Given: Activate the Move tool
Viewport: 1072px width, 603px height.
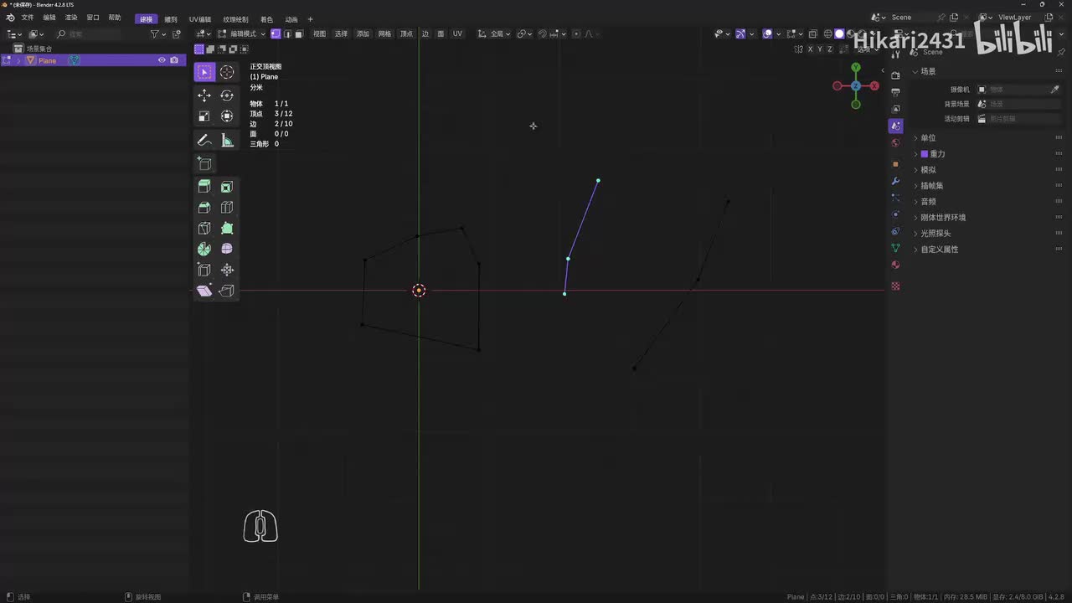Looking at the screenshot, I should coord(204,95).
